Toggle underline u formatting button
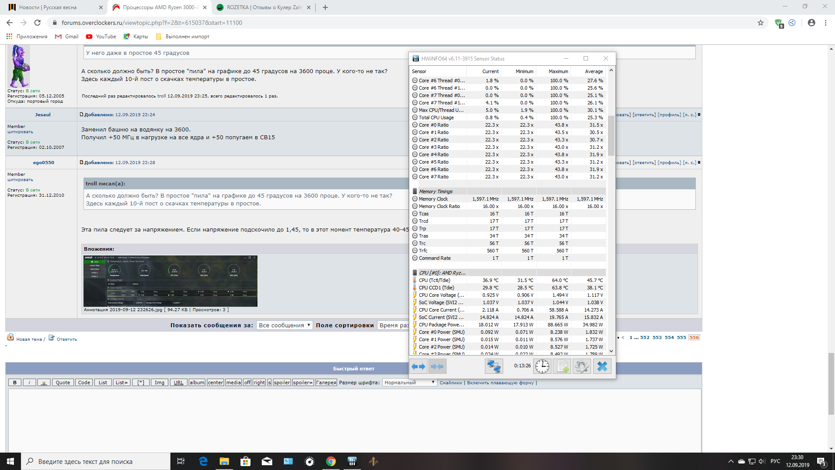Viewport: 835px width, 470px height. pyautogui.click(x=43, y=383)
